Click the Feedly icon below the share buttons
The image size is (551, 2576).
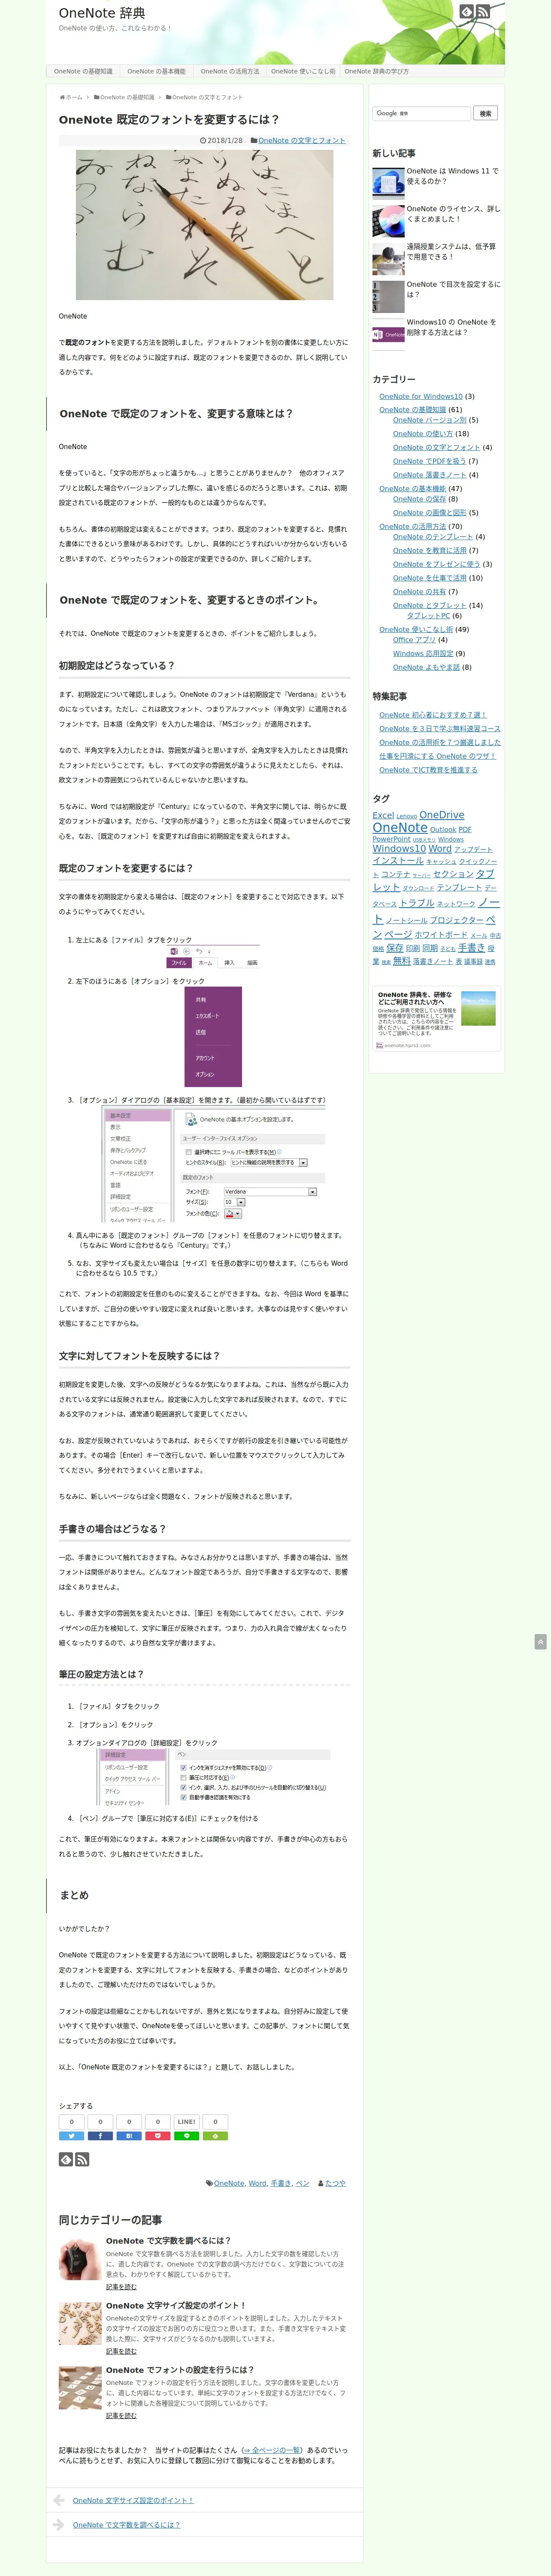click(66, 2160)
